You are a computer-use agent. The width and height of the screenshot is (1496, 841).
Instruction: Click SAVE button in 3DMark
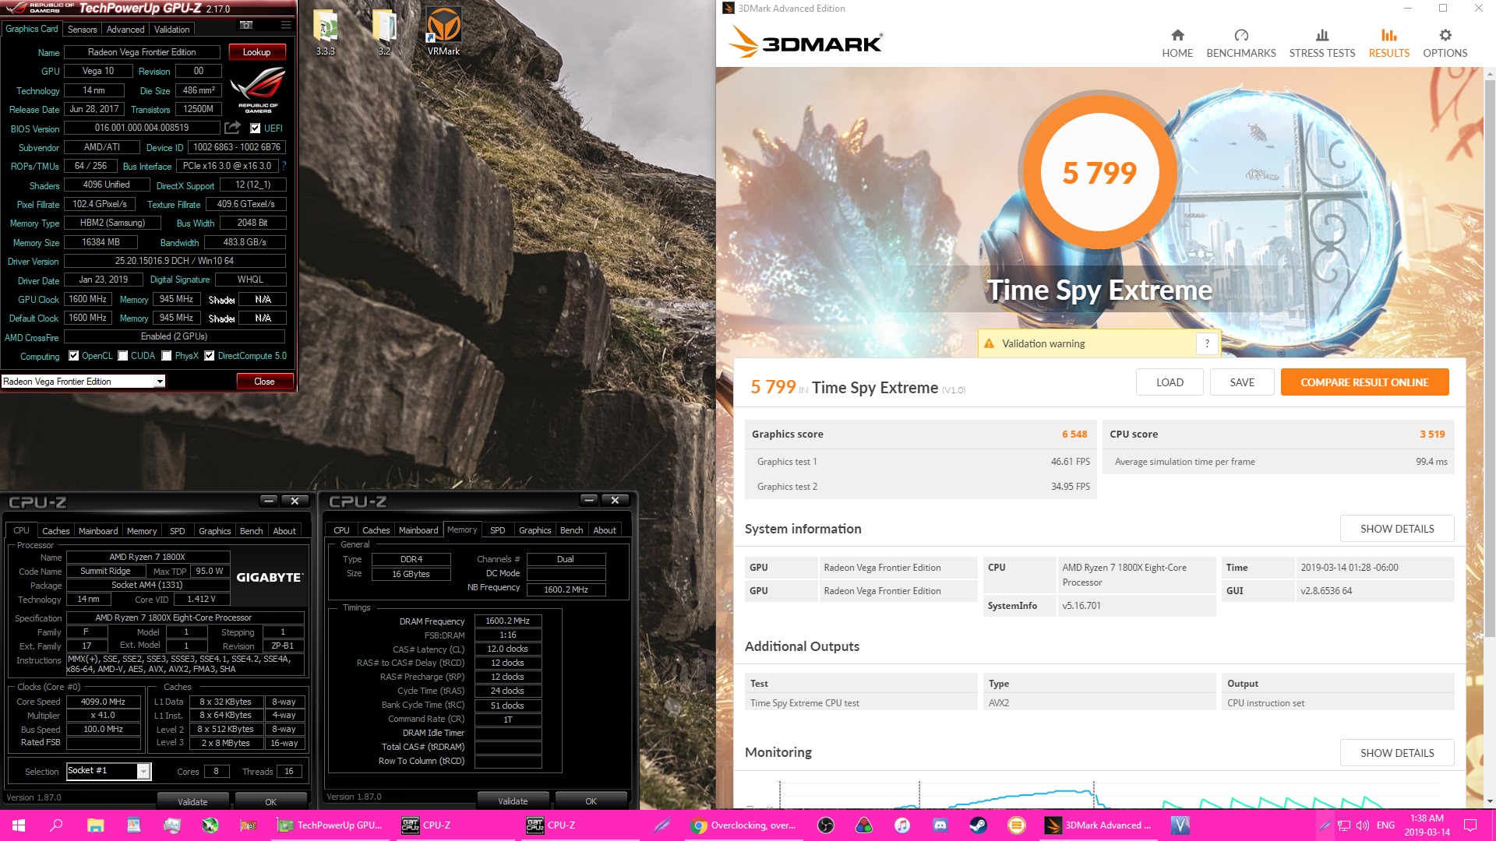[x=1242, y=382]
